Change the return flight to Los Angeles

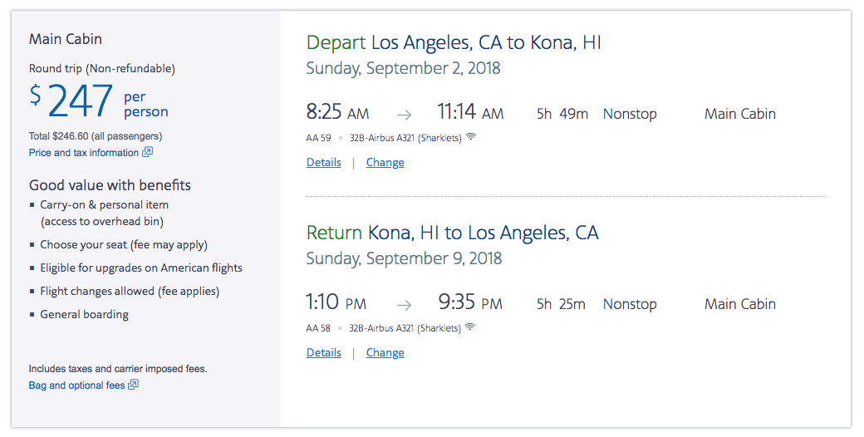tap(385, 353)
